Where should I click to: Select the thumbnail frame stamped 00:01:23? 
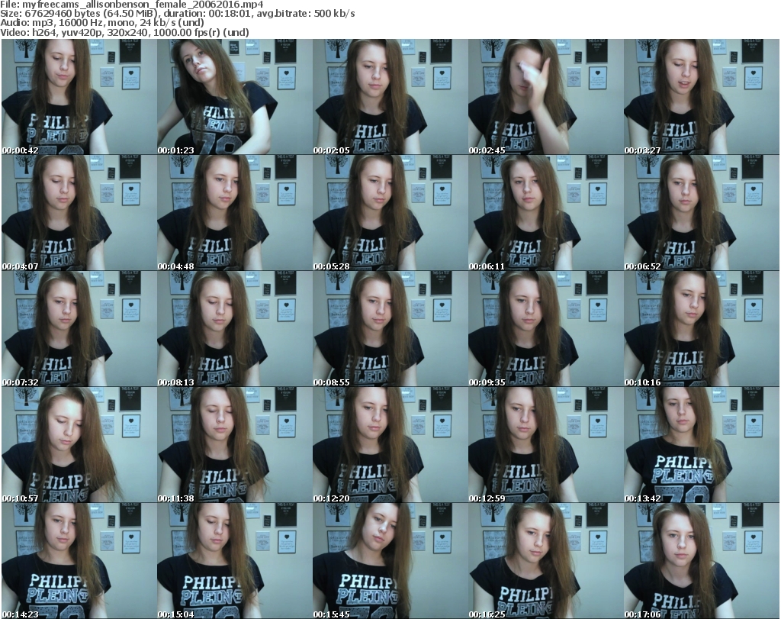(235, 97)
